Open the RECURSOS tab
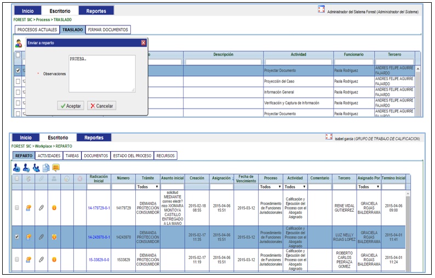The image size is (435, 278). (165, 156)
